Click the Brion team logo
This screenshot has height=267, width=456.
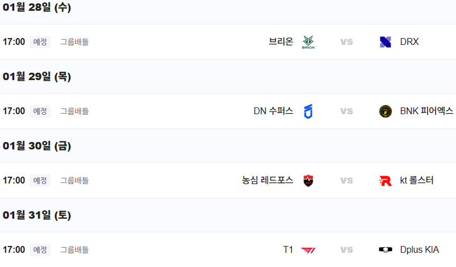click(308, 42)
